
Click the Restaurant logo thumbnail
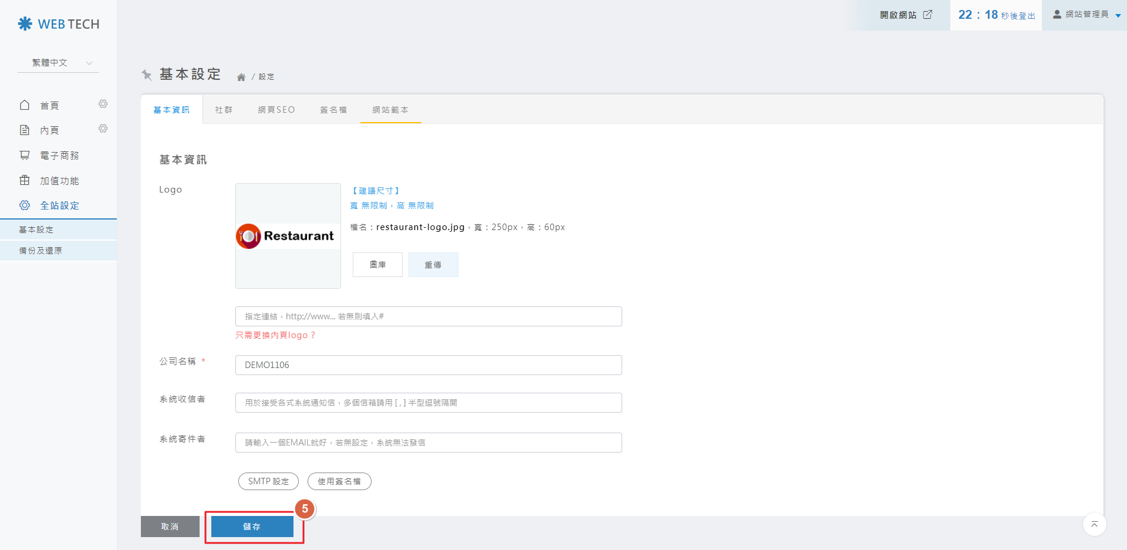click(x=288, y=236)
